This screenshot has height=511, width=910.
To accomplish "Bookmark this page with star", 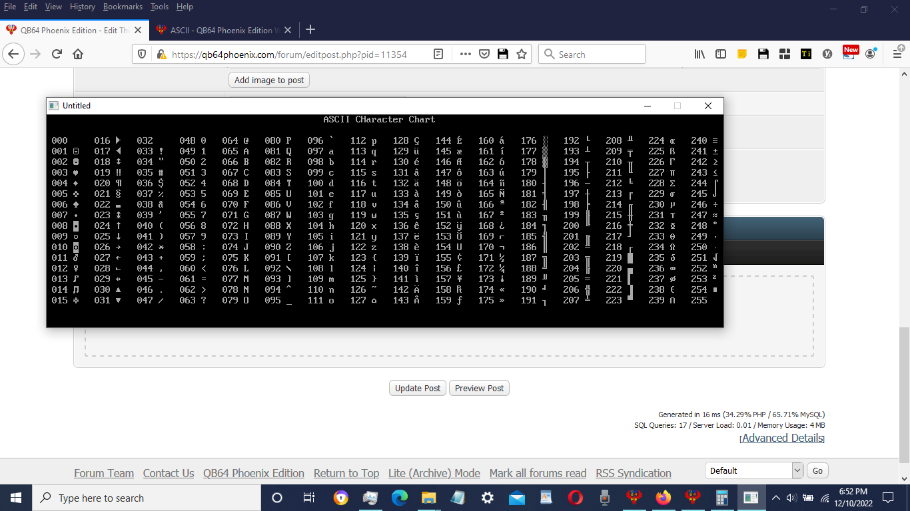I will click(522, 54).
